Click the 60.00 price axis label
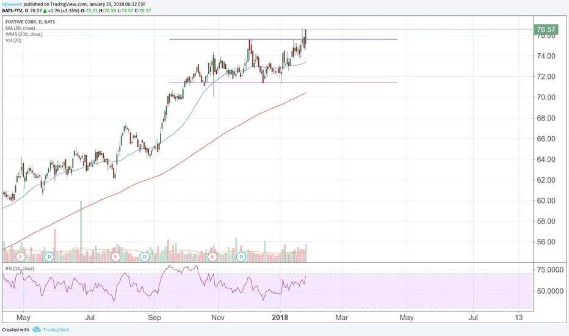 pyautogui.click(x=546, y=200)
